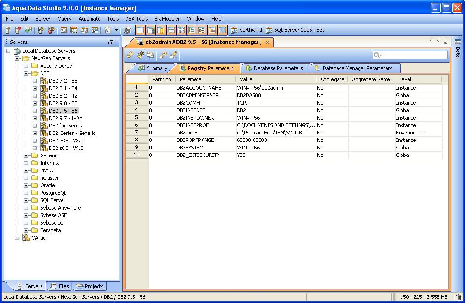Open the script document toolbar icon
This screenshot has width=465, height=303.
point(107,30)
